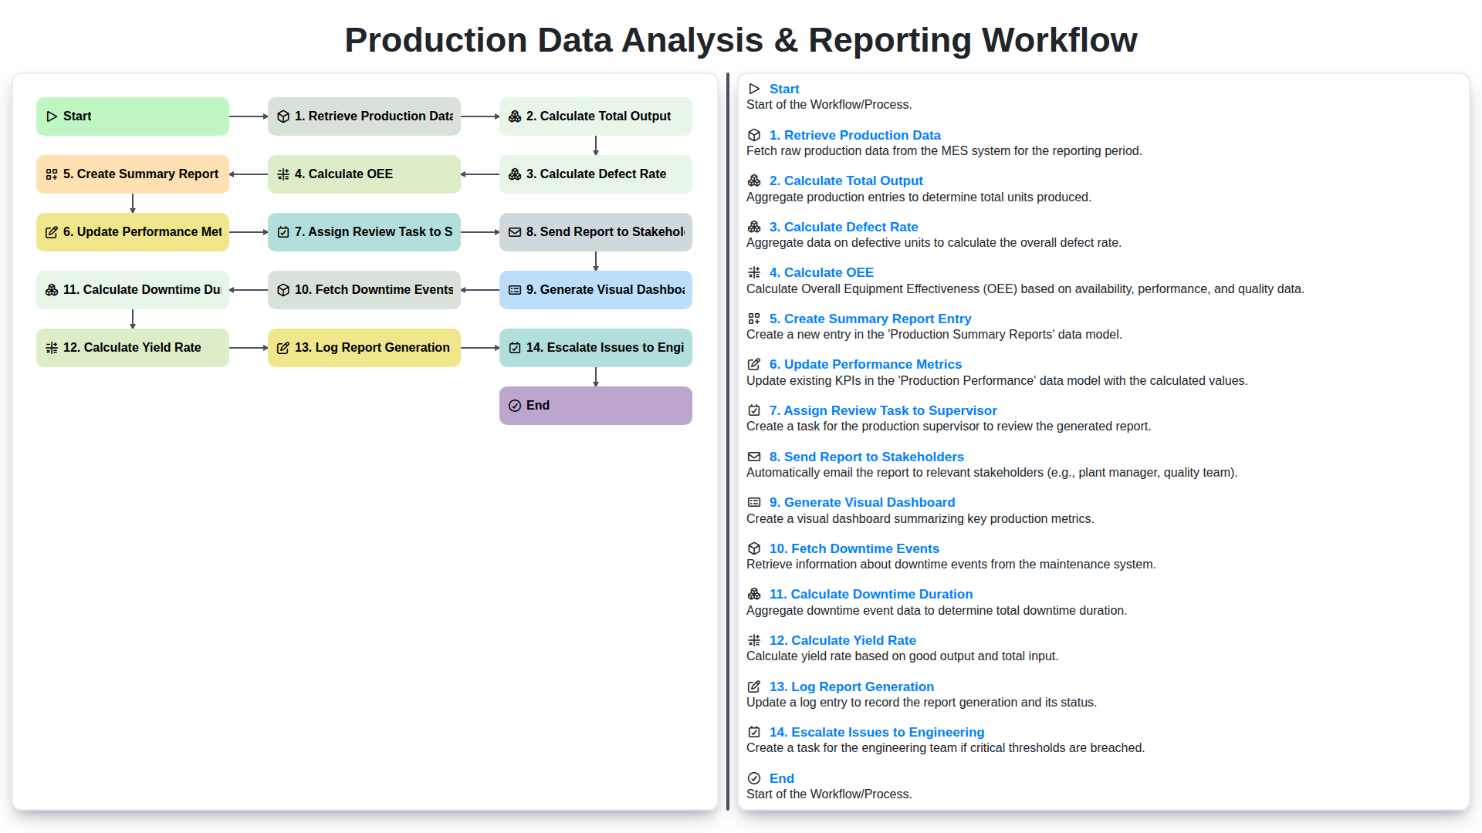Select the aggregate icon beside Calculate Defect Rate heading

[x=514, y=174]
